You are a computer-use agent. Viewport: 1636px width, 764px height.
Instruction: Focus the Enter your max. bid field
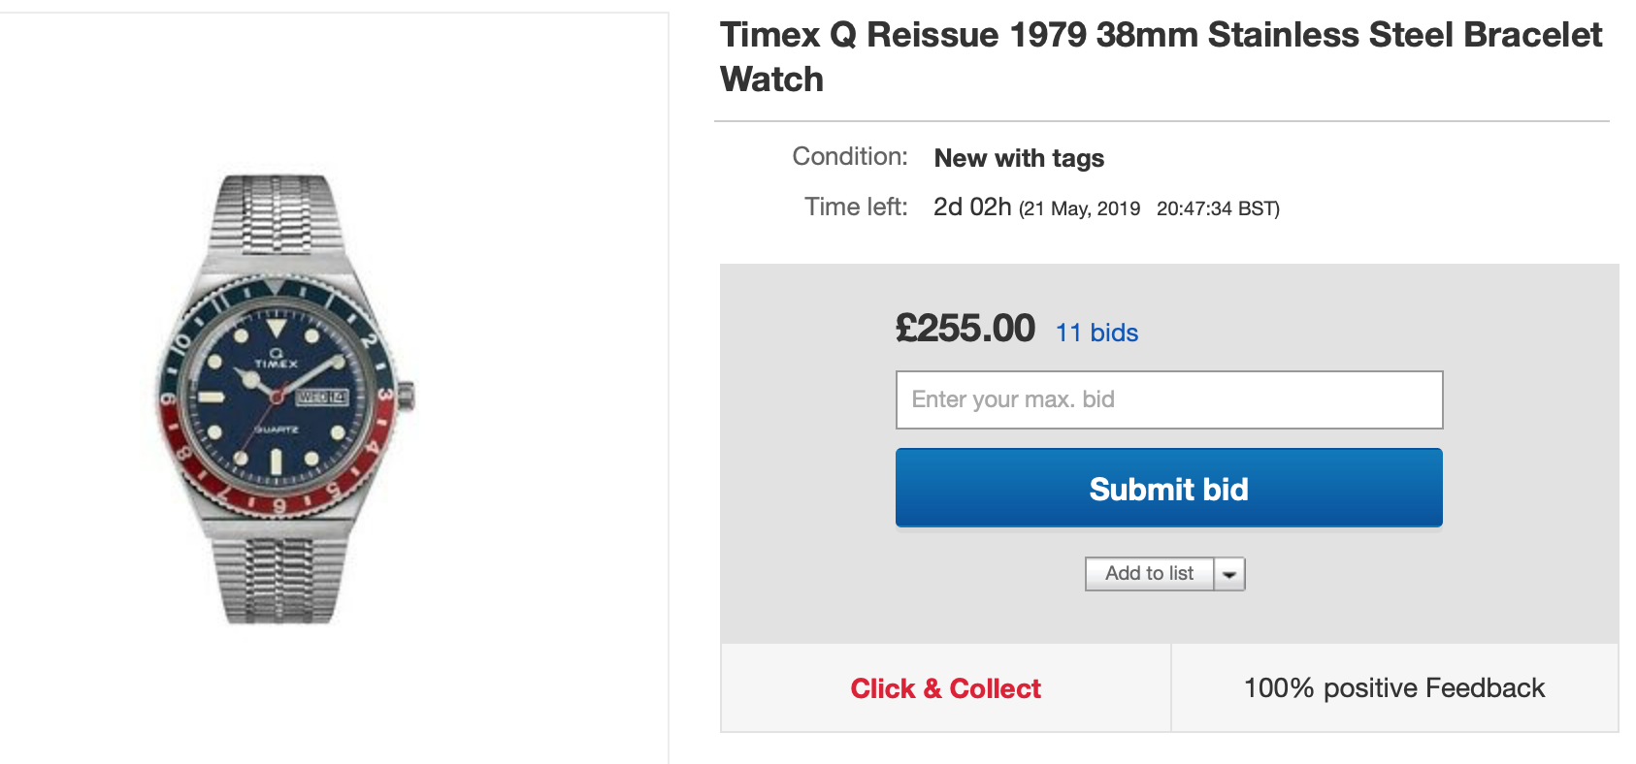[1168, 399]
